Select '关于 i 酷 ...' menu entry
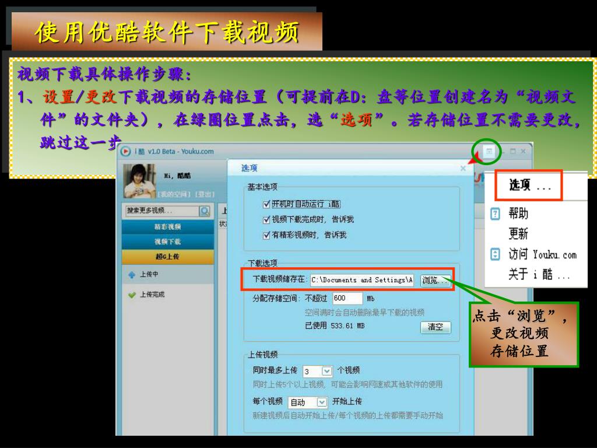 pos(539,274)
